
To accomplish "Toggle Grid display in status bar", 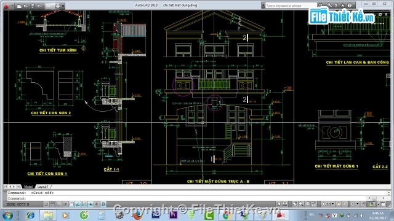I will click(x=52, y=204).
